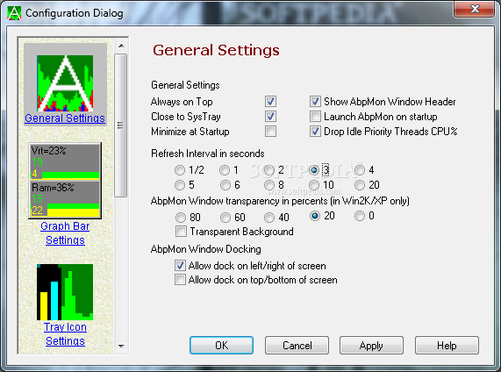Select the 2 second refresh interval
The height and width of the screenshot is (372, 501).
[269, 170]
